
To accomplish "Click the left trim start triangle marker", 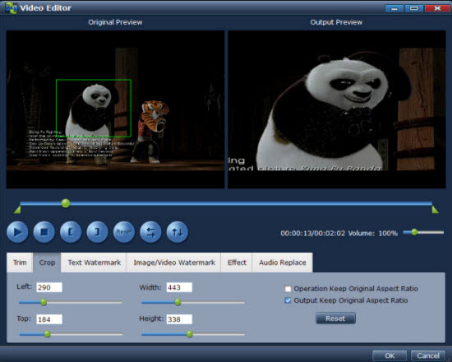I will 17,210.
